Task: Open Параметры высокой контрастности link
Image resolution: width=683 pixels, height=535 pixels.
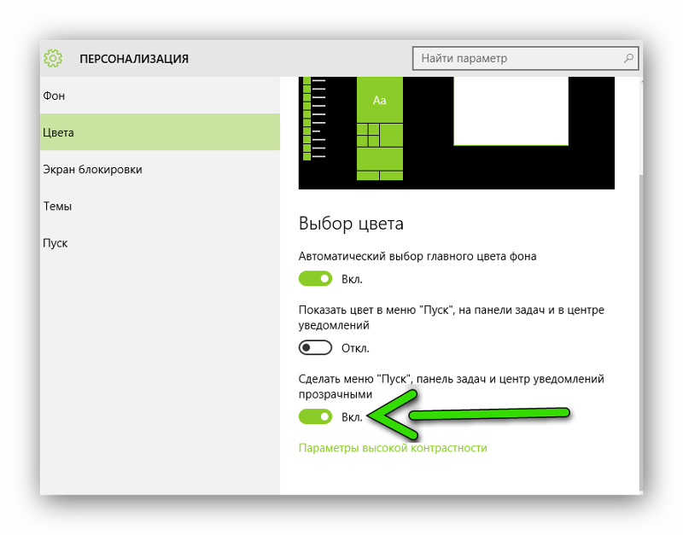Action: point(393,448)
